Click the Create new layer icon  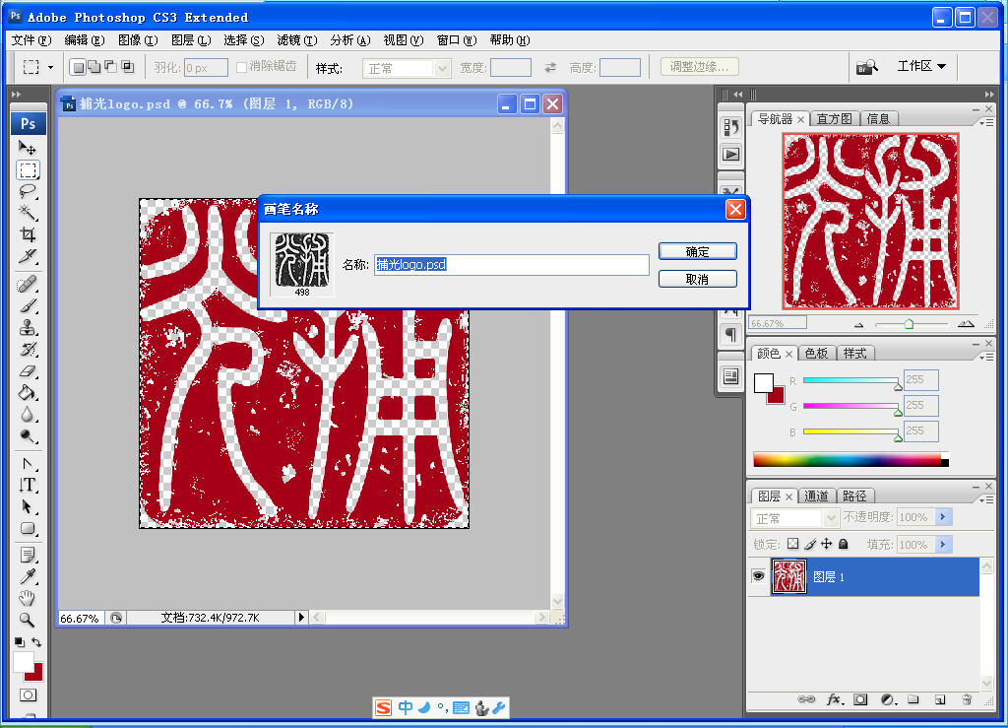coord(940,699)
